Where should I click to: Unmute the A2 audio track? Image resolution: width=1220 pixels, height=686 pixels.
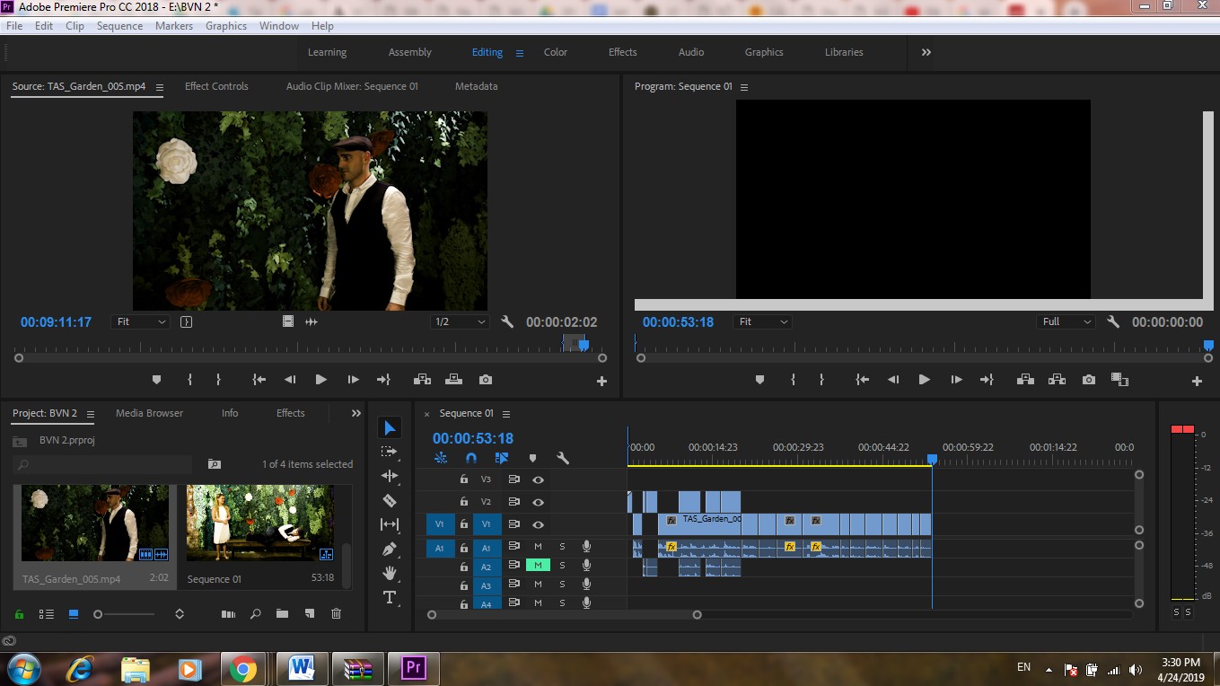tap(538, 566)
